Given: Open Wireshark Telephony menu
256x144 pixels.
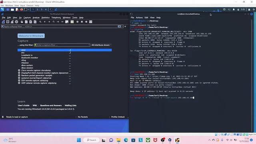Looking at the screenshot, I should tap(56, 18).
